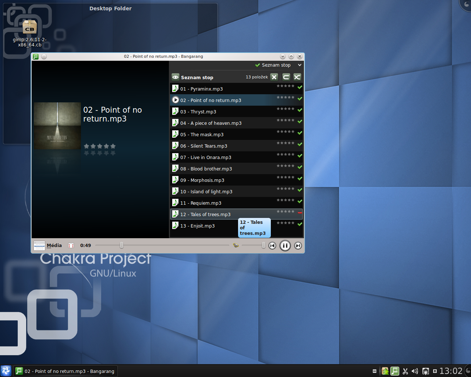This screenshot has width=471, height=377.
Task: Open the network connection tray icon
Action: click(426, 371)
